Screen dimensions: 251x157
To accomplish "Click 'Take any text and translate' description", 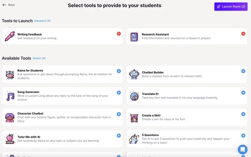I will click(180, 98).
